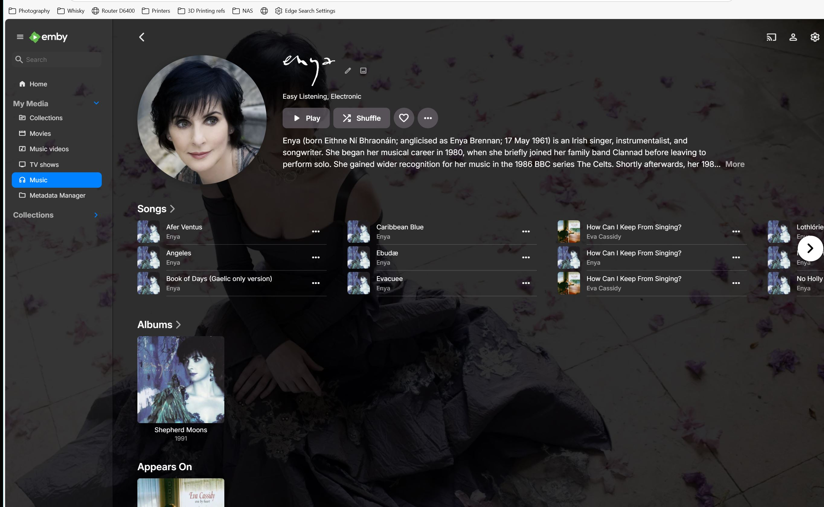
Task: Edit Enya metadata with pencil icon
Action: (348, 70)
